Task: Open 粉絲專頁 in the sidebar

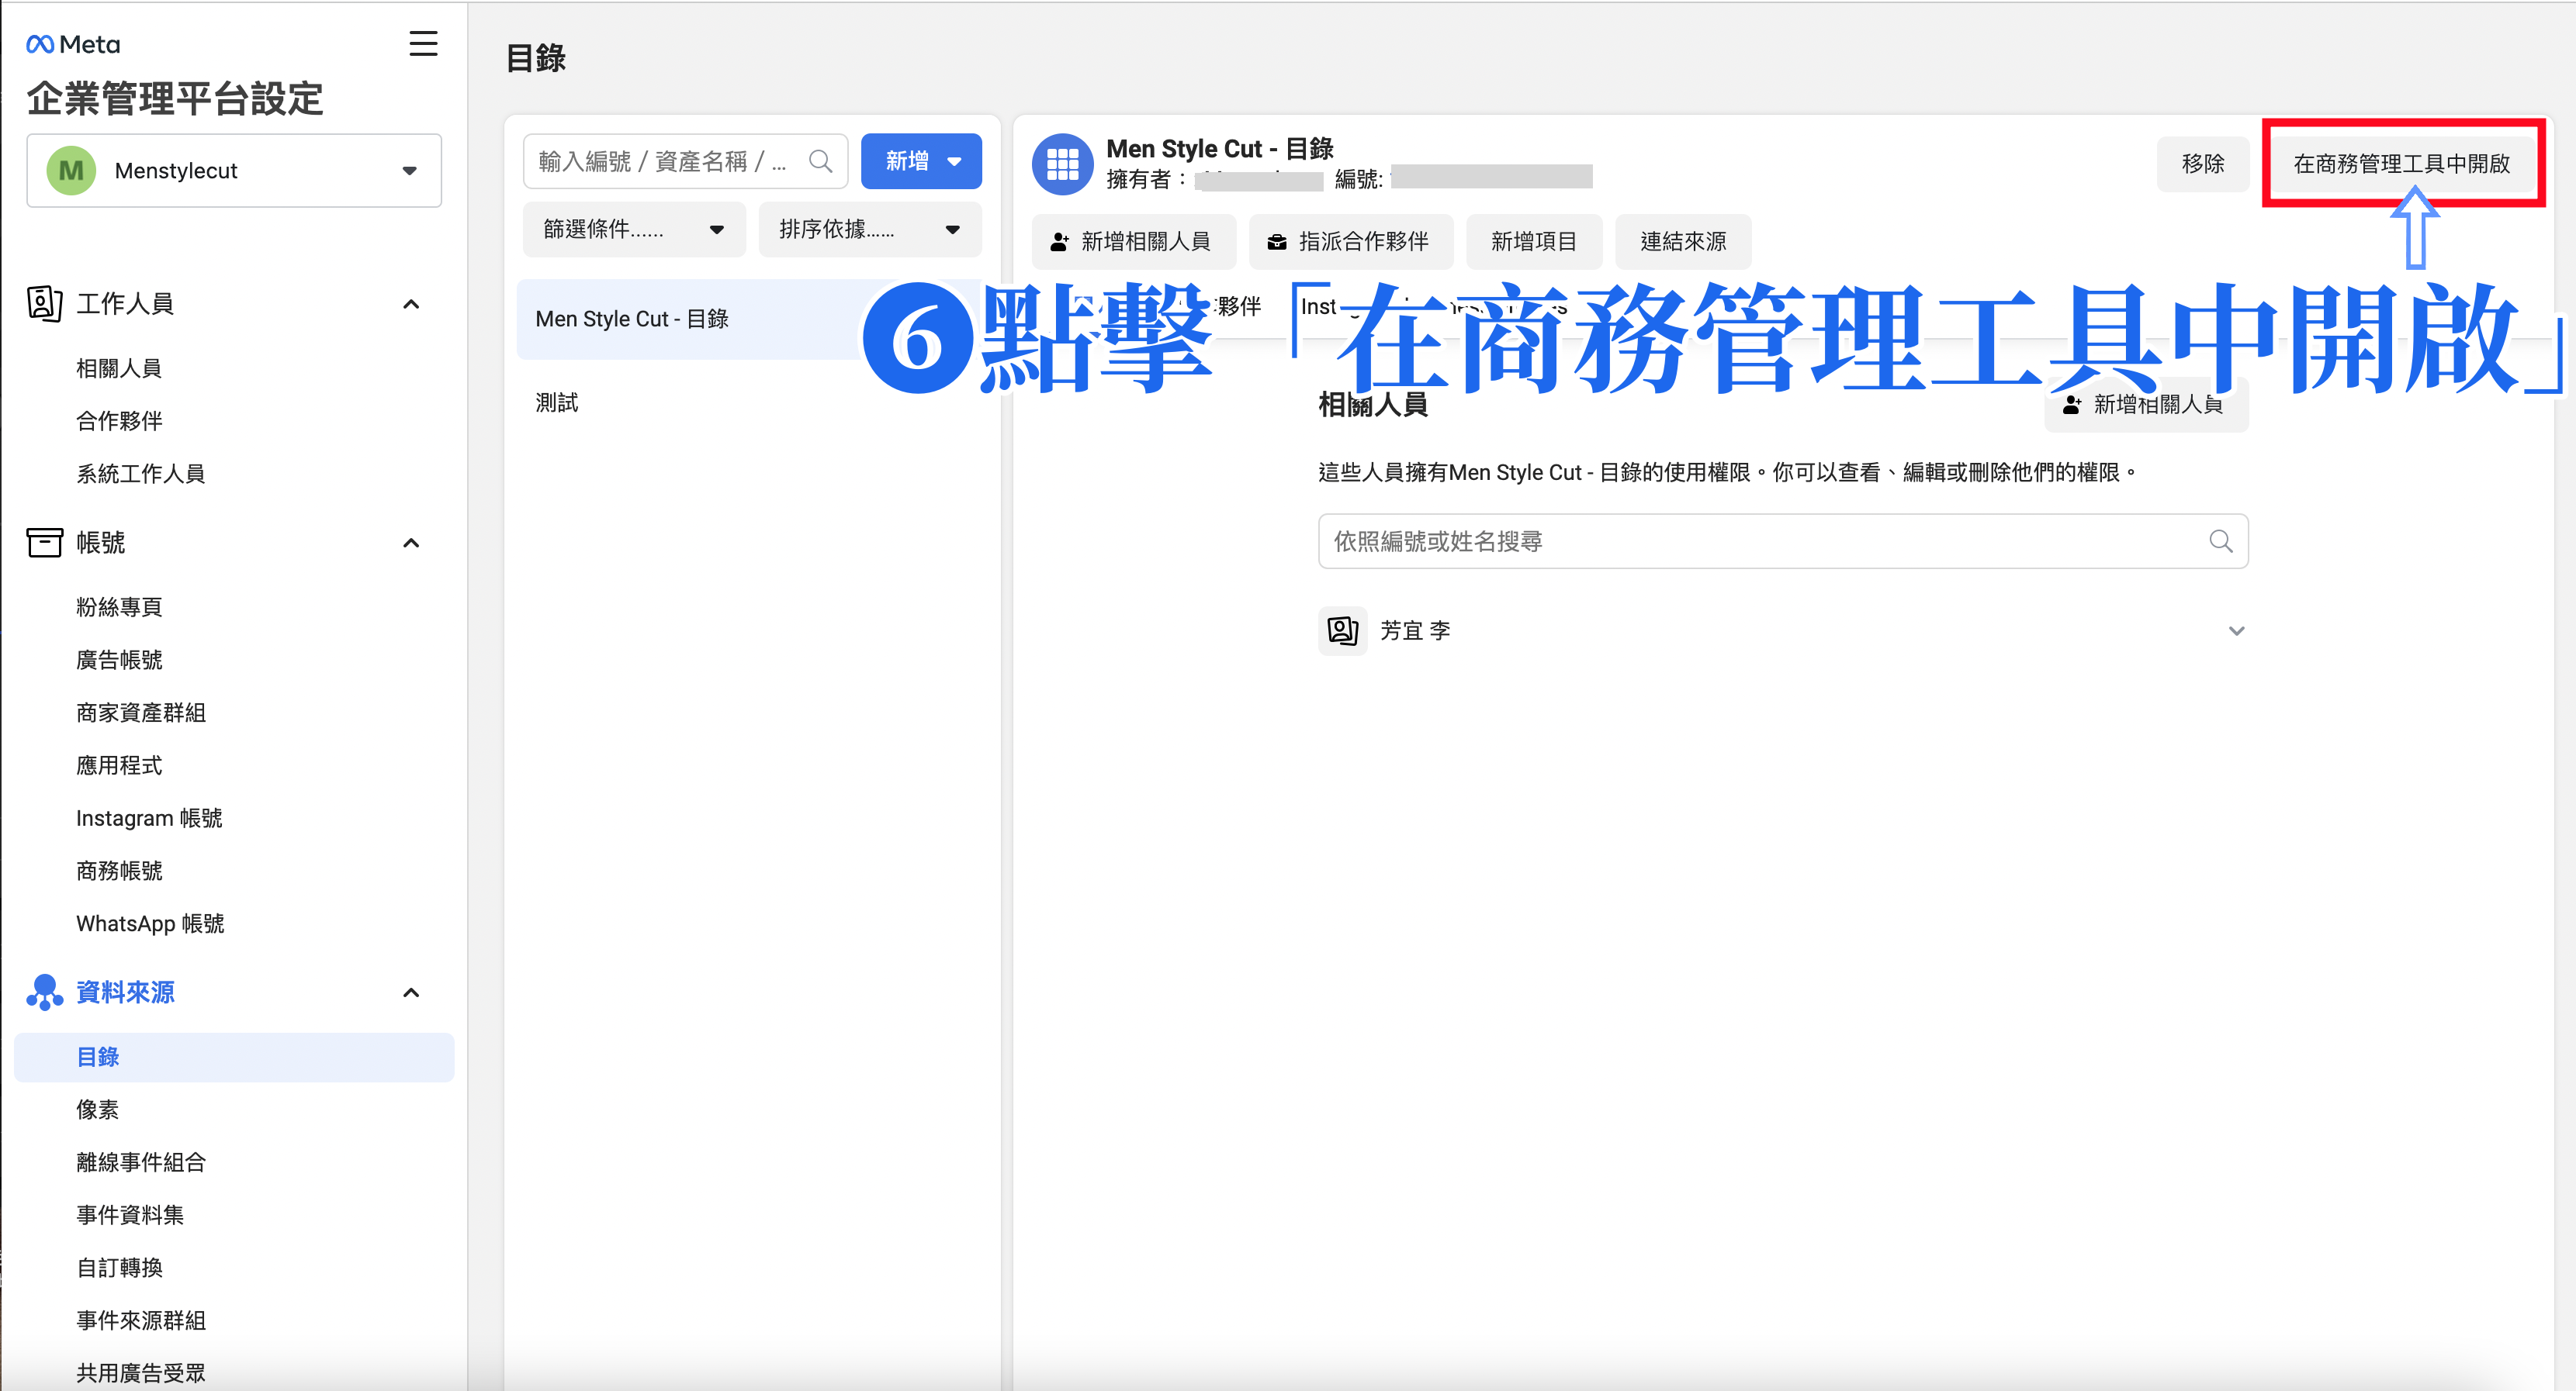Action: click(x=119, y=606)
